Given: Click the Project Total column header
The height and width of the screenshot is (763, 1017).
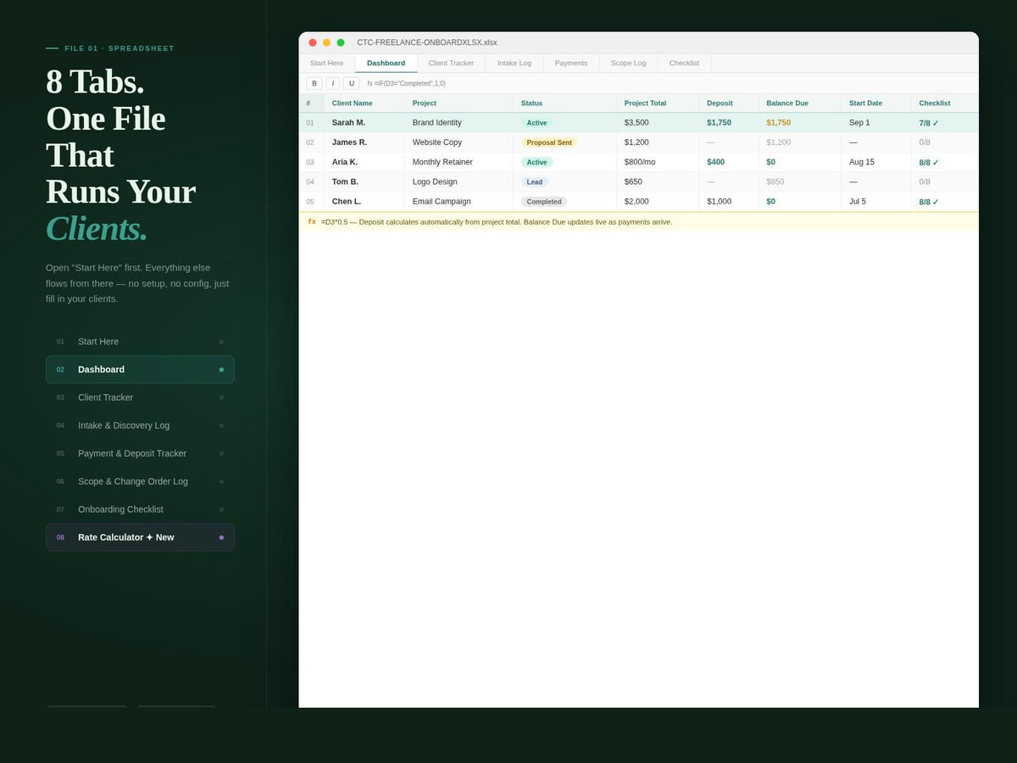Looking at the screenshot, I should [658, 103].
